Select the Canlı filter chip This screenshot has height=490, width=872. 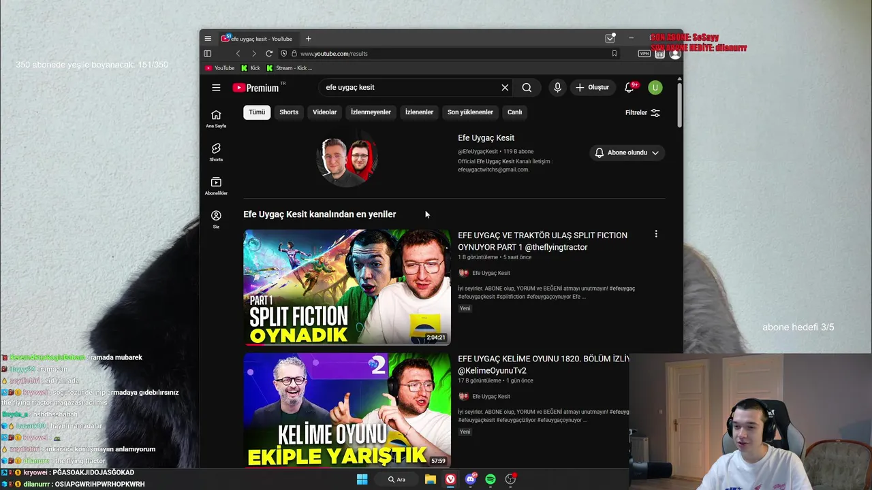pyautogui.click(x=514, y=112)
